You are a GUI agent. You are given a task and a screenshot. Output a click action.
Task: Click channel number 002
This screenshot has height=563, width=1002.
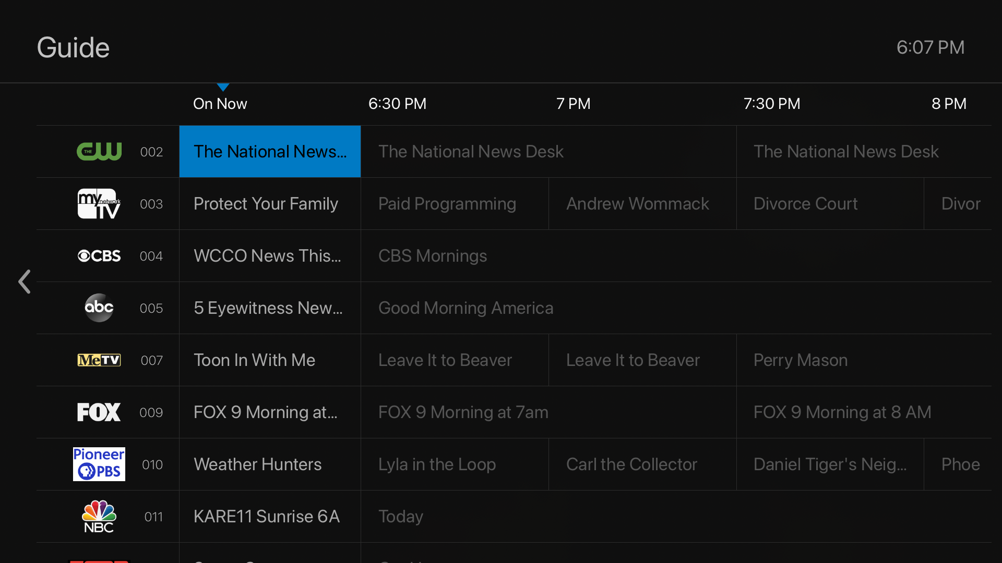pyautogui.click(x=151, y=152)
